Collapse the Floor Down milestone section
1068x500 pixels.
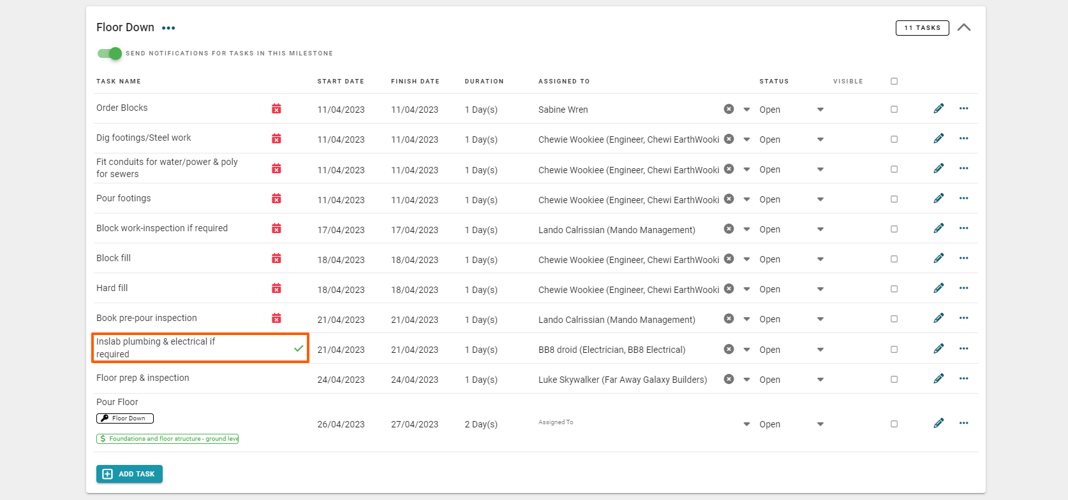(963, 27)
